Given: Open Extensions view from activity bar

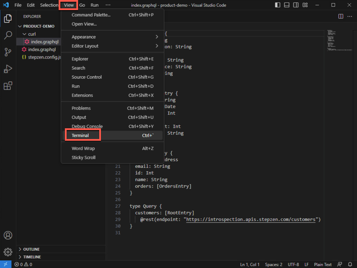Looking at the screenshot, I should [8, 86].
